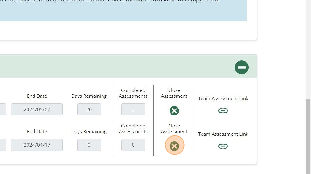Select the End Date field 2024/04/17

tap(37, 145)
